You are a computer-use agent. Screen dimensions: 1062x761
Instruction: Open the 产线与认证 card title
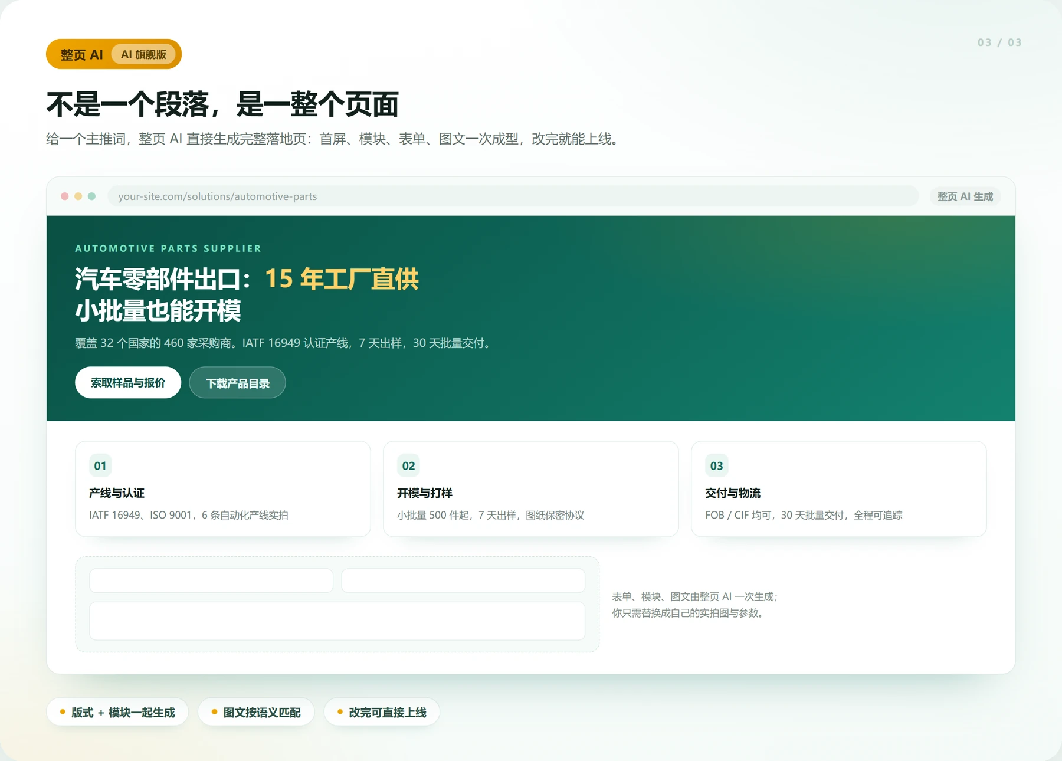pos(117,493)
